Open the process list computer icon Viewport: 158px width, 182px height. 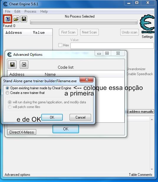(x=8, y=19)
